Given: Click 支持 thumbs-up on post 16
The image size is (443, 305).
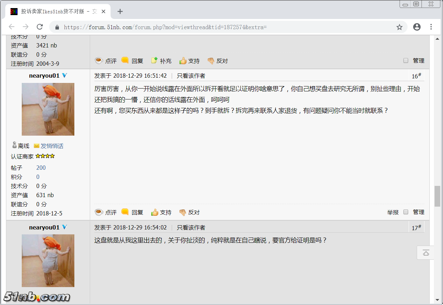Looking at the screenshot, I should [x=161, y=212].
